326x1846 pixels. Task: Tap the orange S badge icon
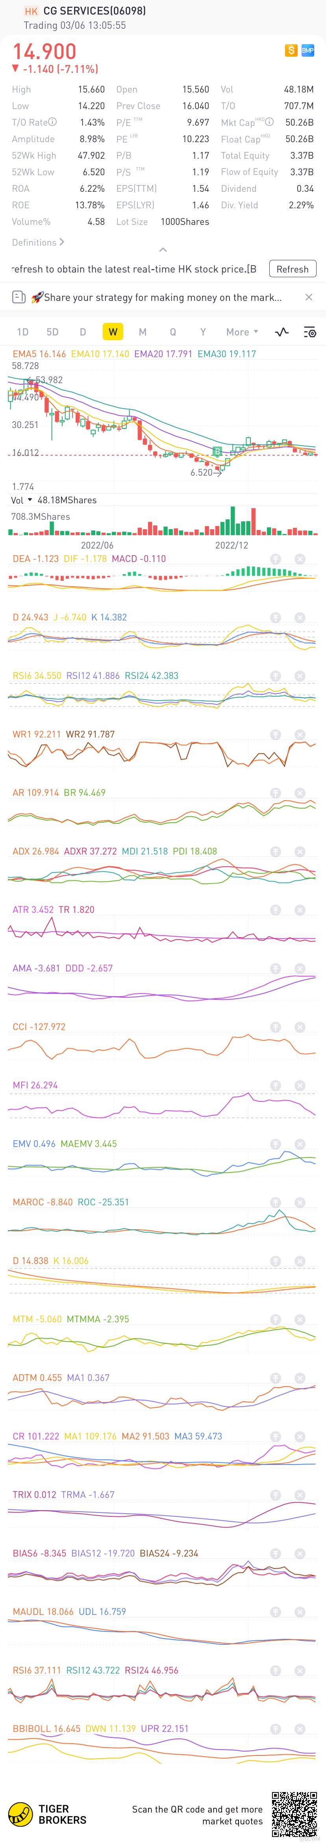pos(291,50)
